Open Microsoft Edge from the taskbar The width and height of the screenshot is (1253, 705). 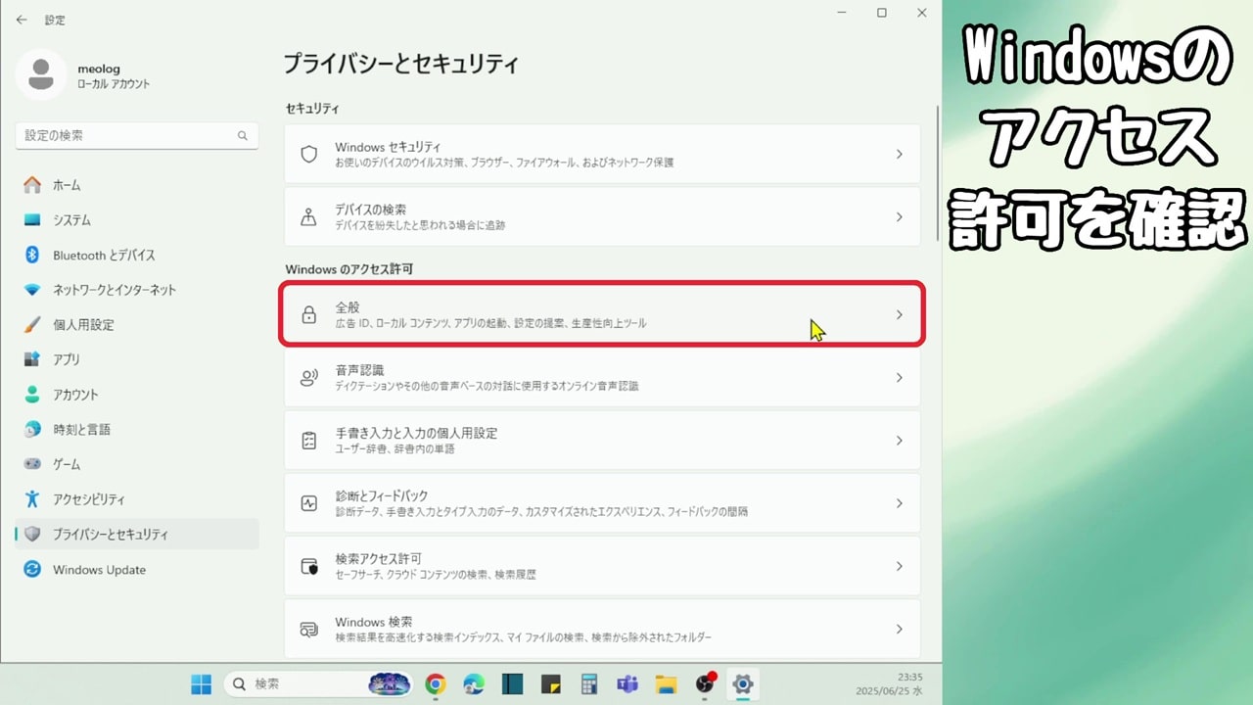(474, 683)
